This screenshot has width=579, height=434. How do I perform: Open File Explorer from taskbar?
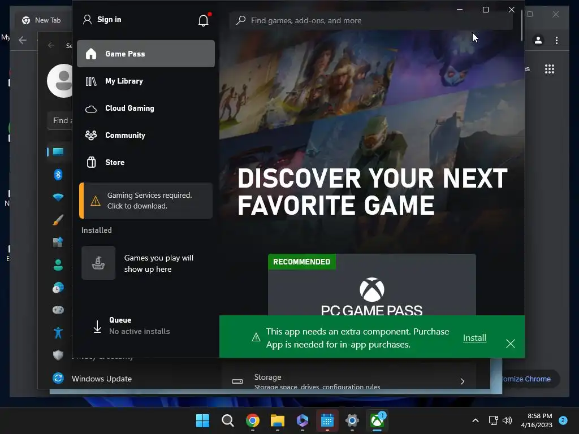pyautogui.click(x=277, y=420)
